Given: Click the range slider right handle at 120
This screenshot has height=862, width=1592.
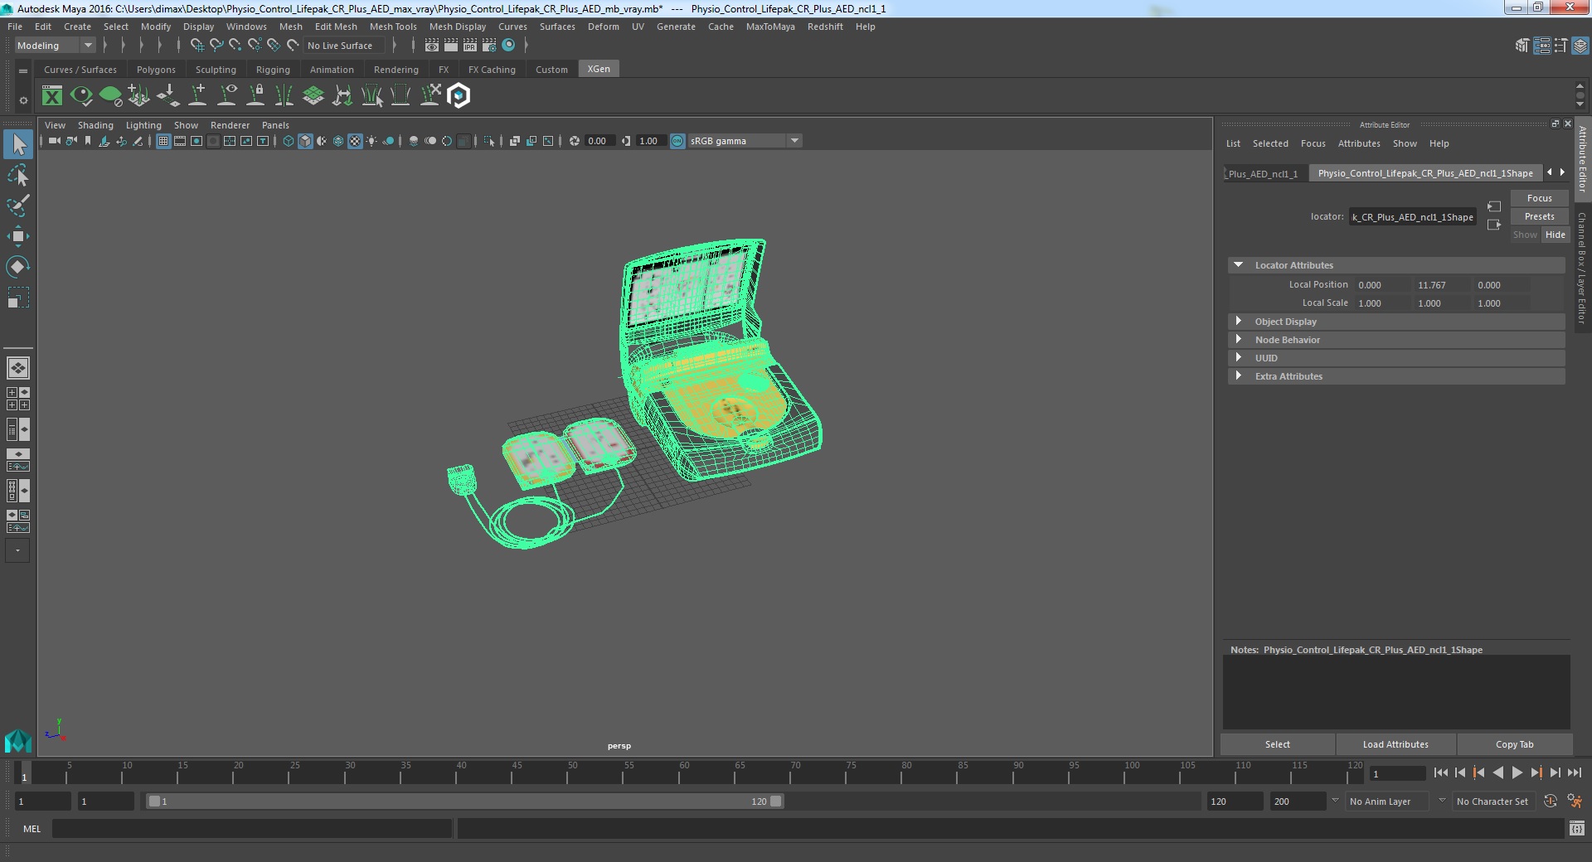Looking at the screenshot, I should point(776,801).
